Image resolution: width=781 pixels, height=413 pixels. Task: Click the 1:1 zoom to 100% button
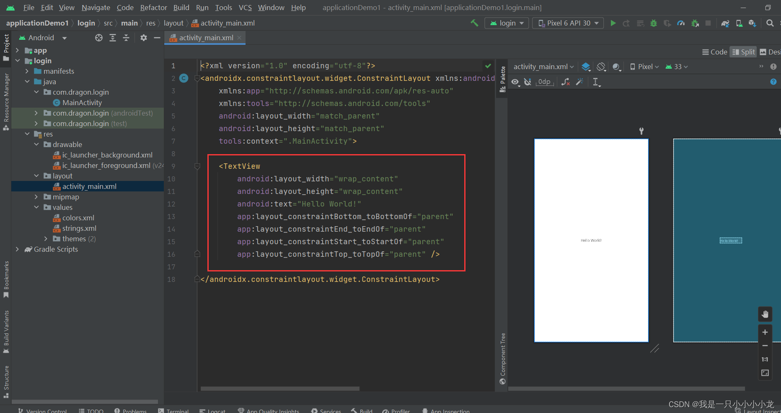tap(765, 359)
